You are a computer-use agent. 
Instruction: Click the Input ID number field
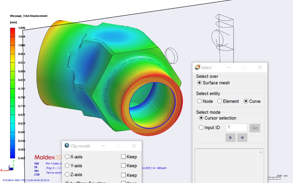236,127
